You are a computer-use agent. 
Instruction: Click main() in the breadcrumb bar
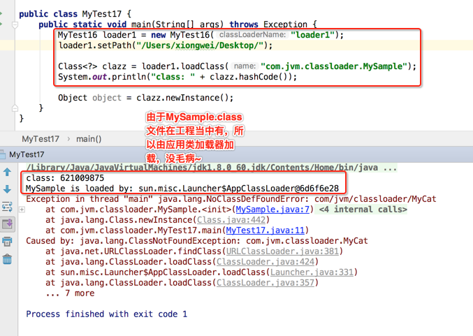[89, 139]
